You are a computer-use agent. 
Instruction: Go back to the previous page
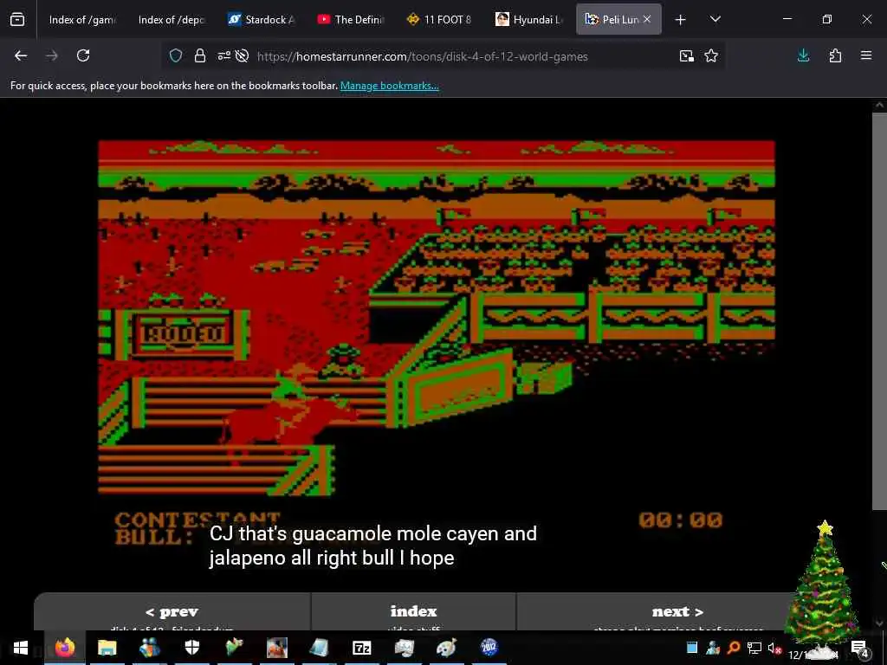pyautogui.click(x=21, y=55)
